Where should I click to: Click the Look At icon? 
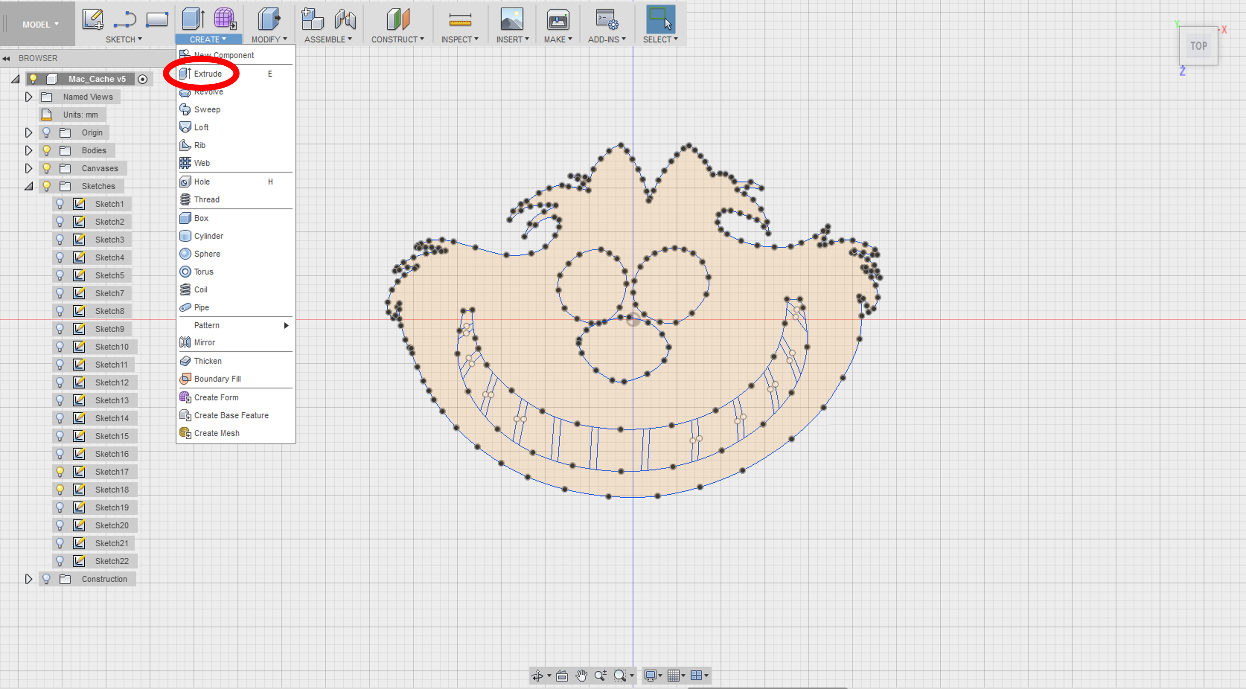(562, 676)
